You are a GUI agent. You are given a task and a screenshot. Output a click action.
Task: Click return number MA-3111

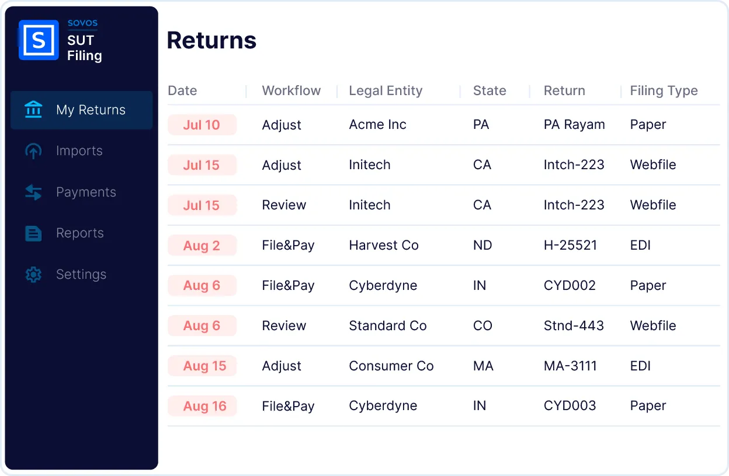point(570,366)
